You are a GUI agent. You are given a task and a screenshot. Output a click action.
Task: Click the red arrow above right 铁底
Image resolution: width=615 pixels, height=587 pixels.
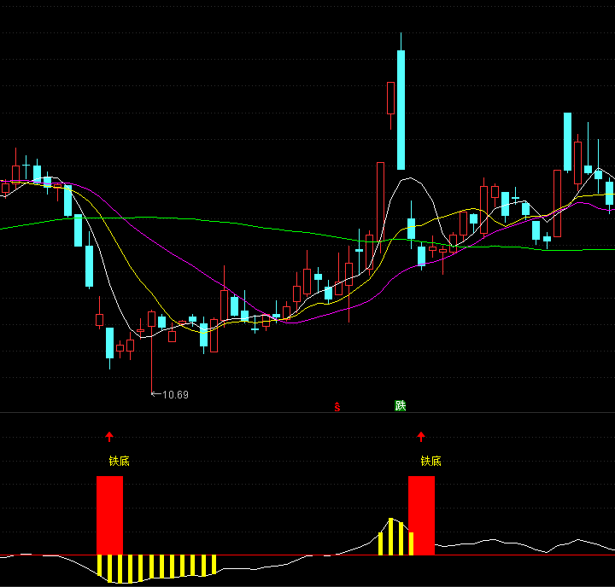coord(421,437)
